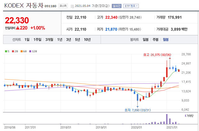Click the 2021/01 x-axis label
The width and height of the screenshot is (199, 131).
click(172, 127)
